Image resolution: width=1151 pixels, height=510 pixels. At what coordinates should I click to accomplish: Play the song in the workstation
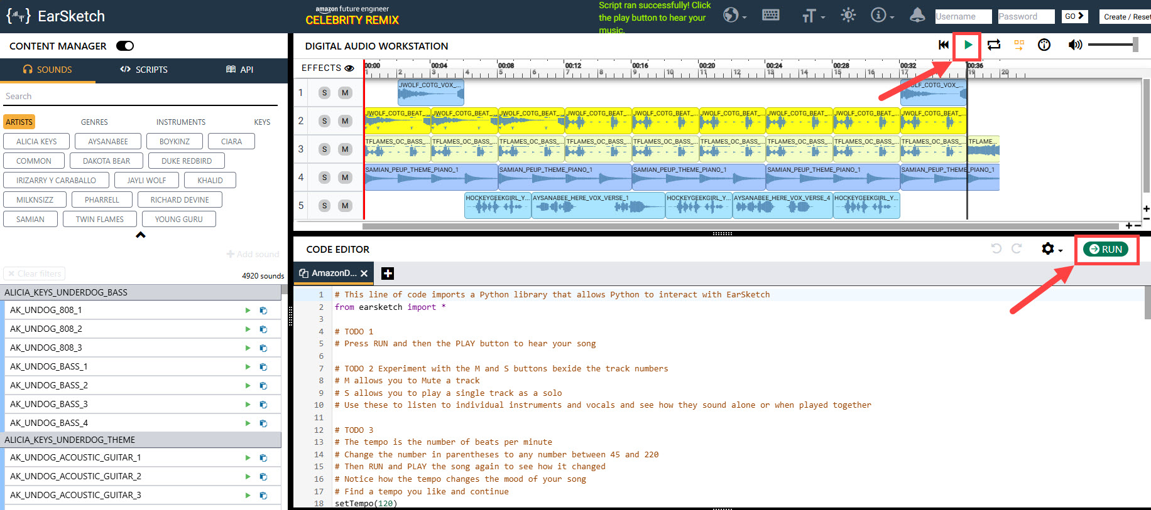coord(968,45)
